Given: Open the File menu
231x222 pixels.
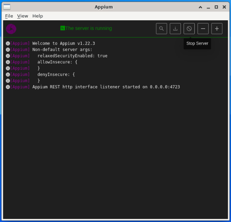Looking at the screenshot, I should coord(9,16).
